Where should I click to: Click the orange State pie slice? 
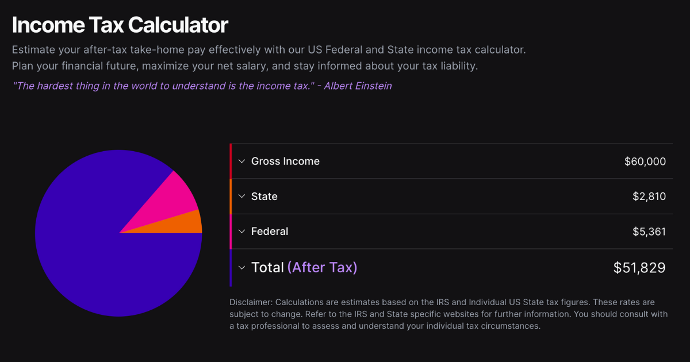tap(184, 224)
